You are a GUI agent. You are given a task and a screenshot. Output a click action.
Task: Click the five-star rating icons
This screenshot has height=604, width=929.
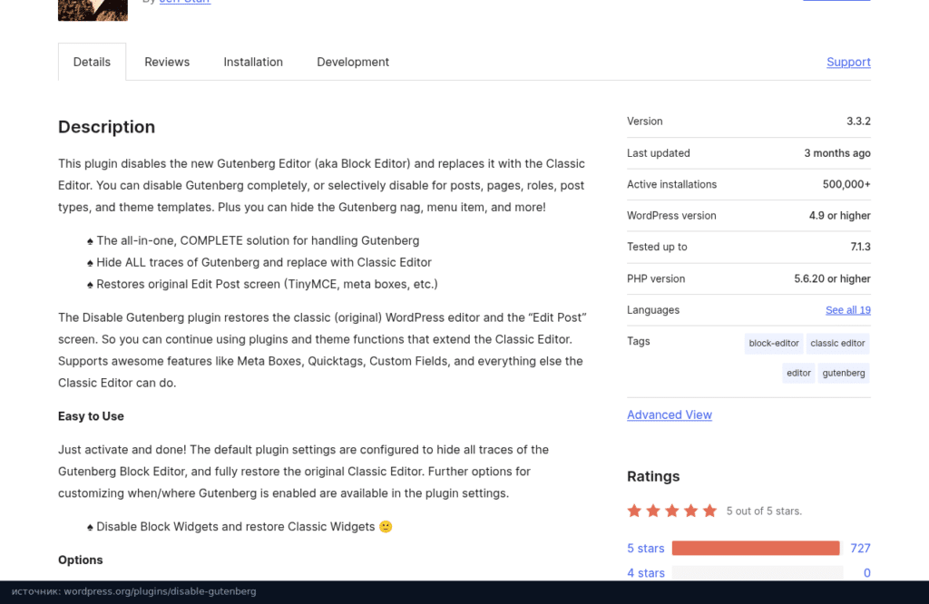[672, 511]
